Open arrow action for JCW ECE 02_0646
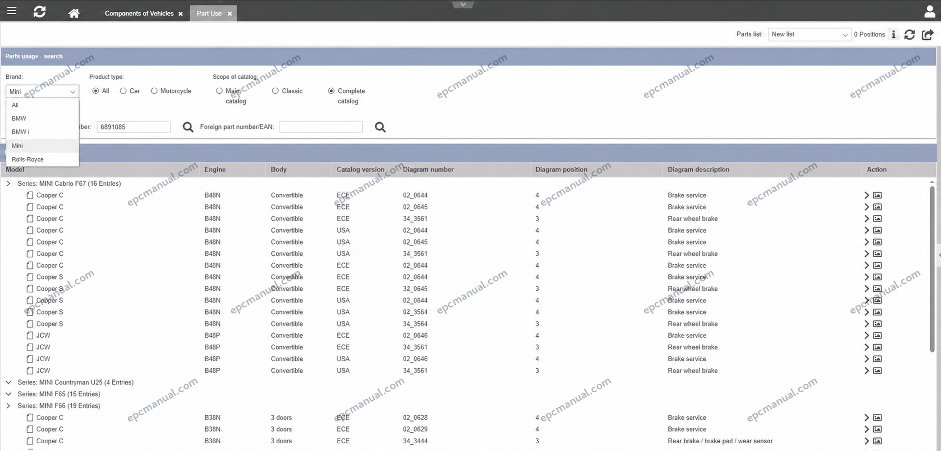 point(866,336)
